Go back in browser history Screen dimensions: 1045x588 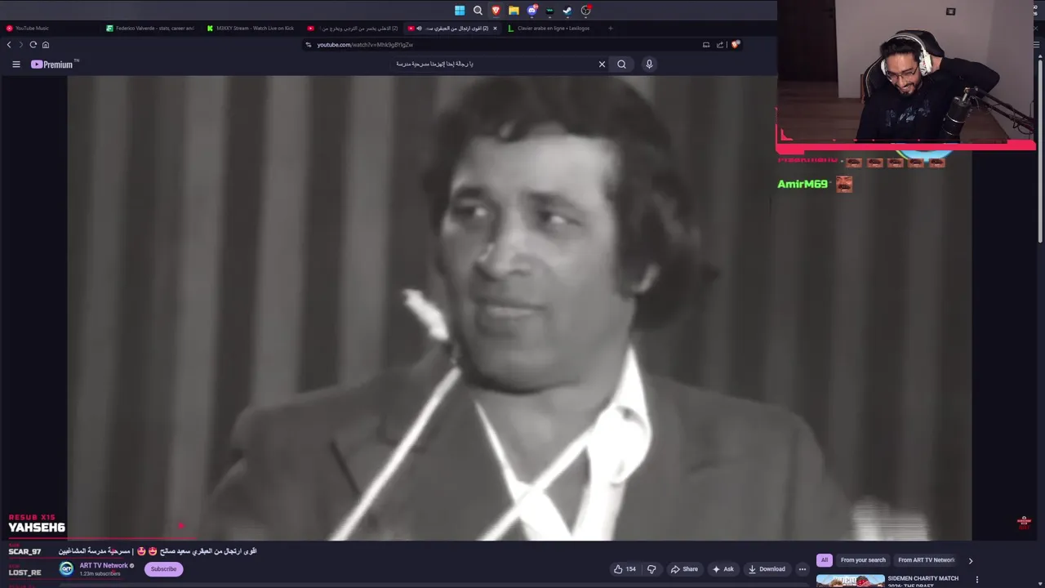(x=9, y=45)
